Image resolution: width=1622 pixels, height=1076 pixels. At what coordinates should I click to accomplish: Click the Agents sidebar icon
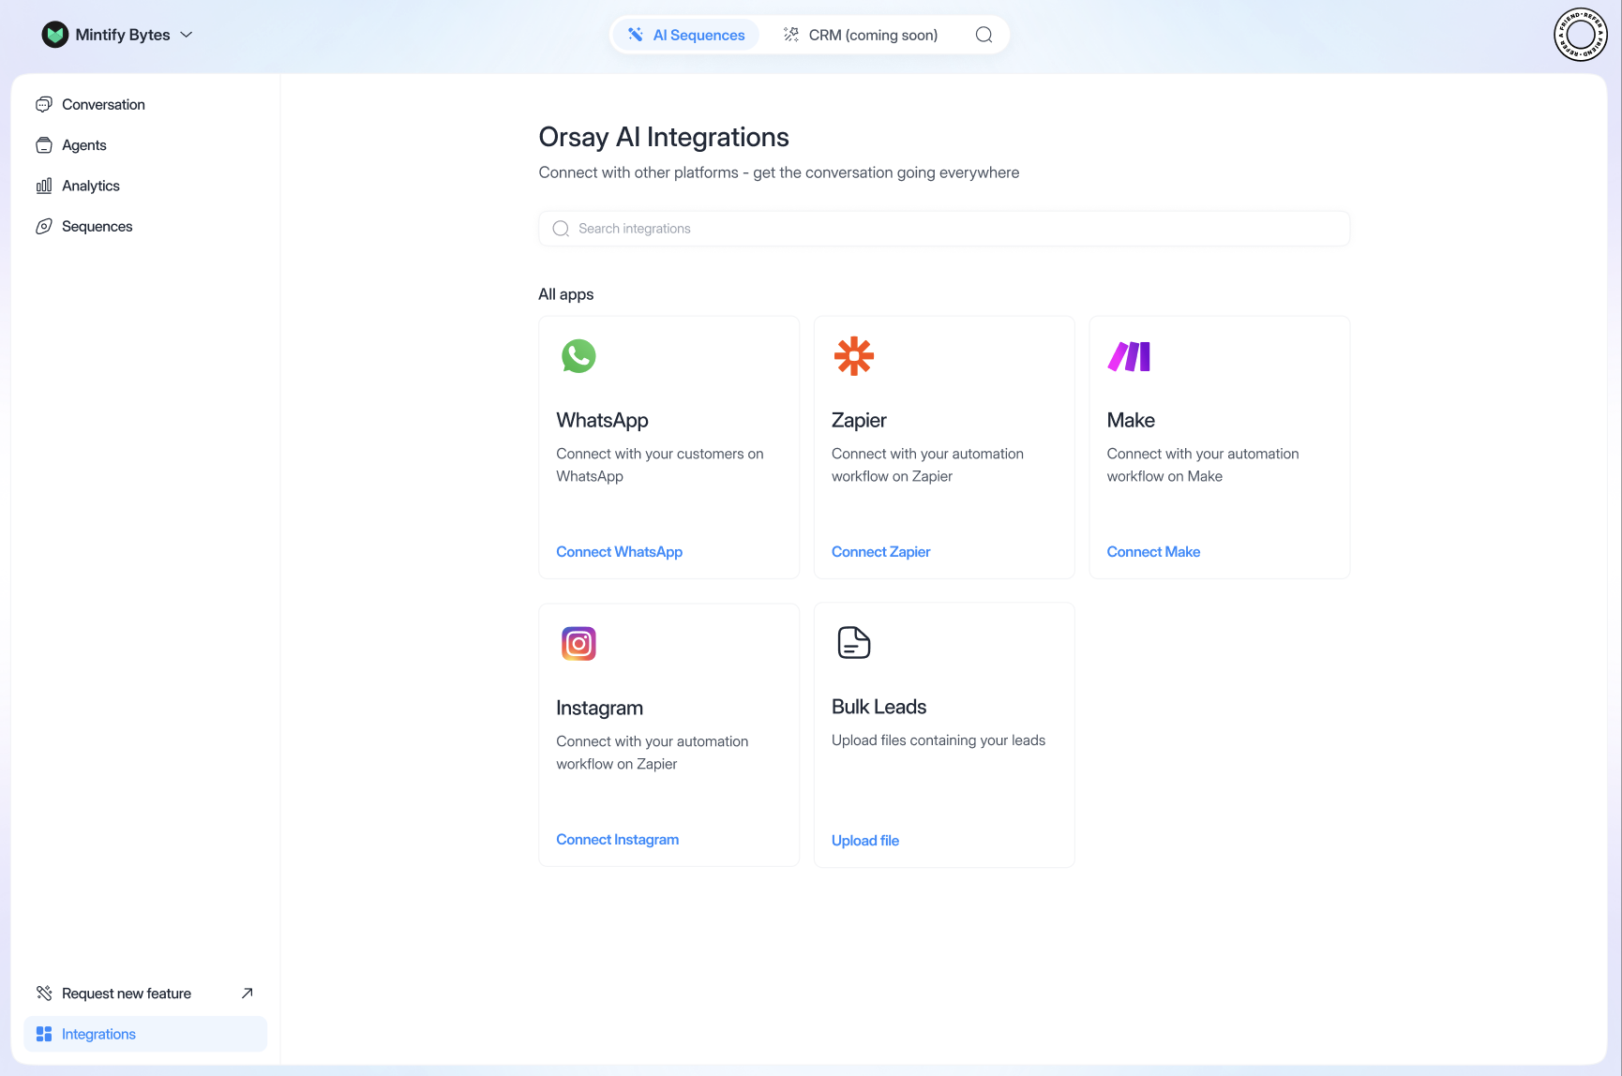click(44, 145)
